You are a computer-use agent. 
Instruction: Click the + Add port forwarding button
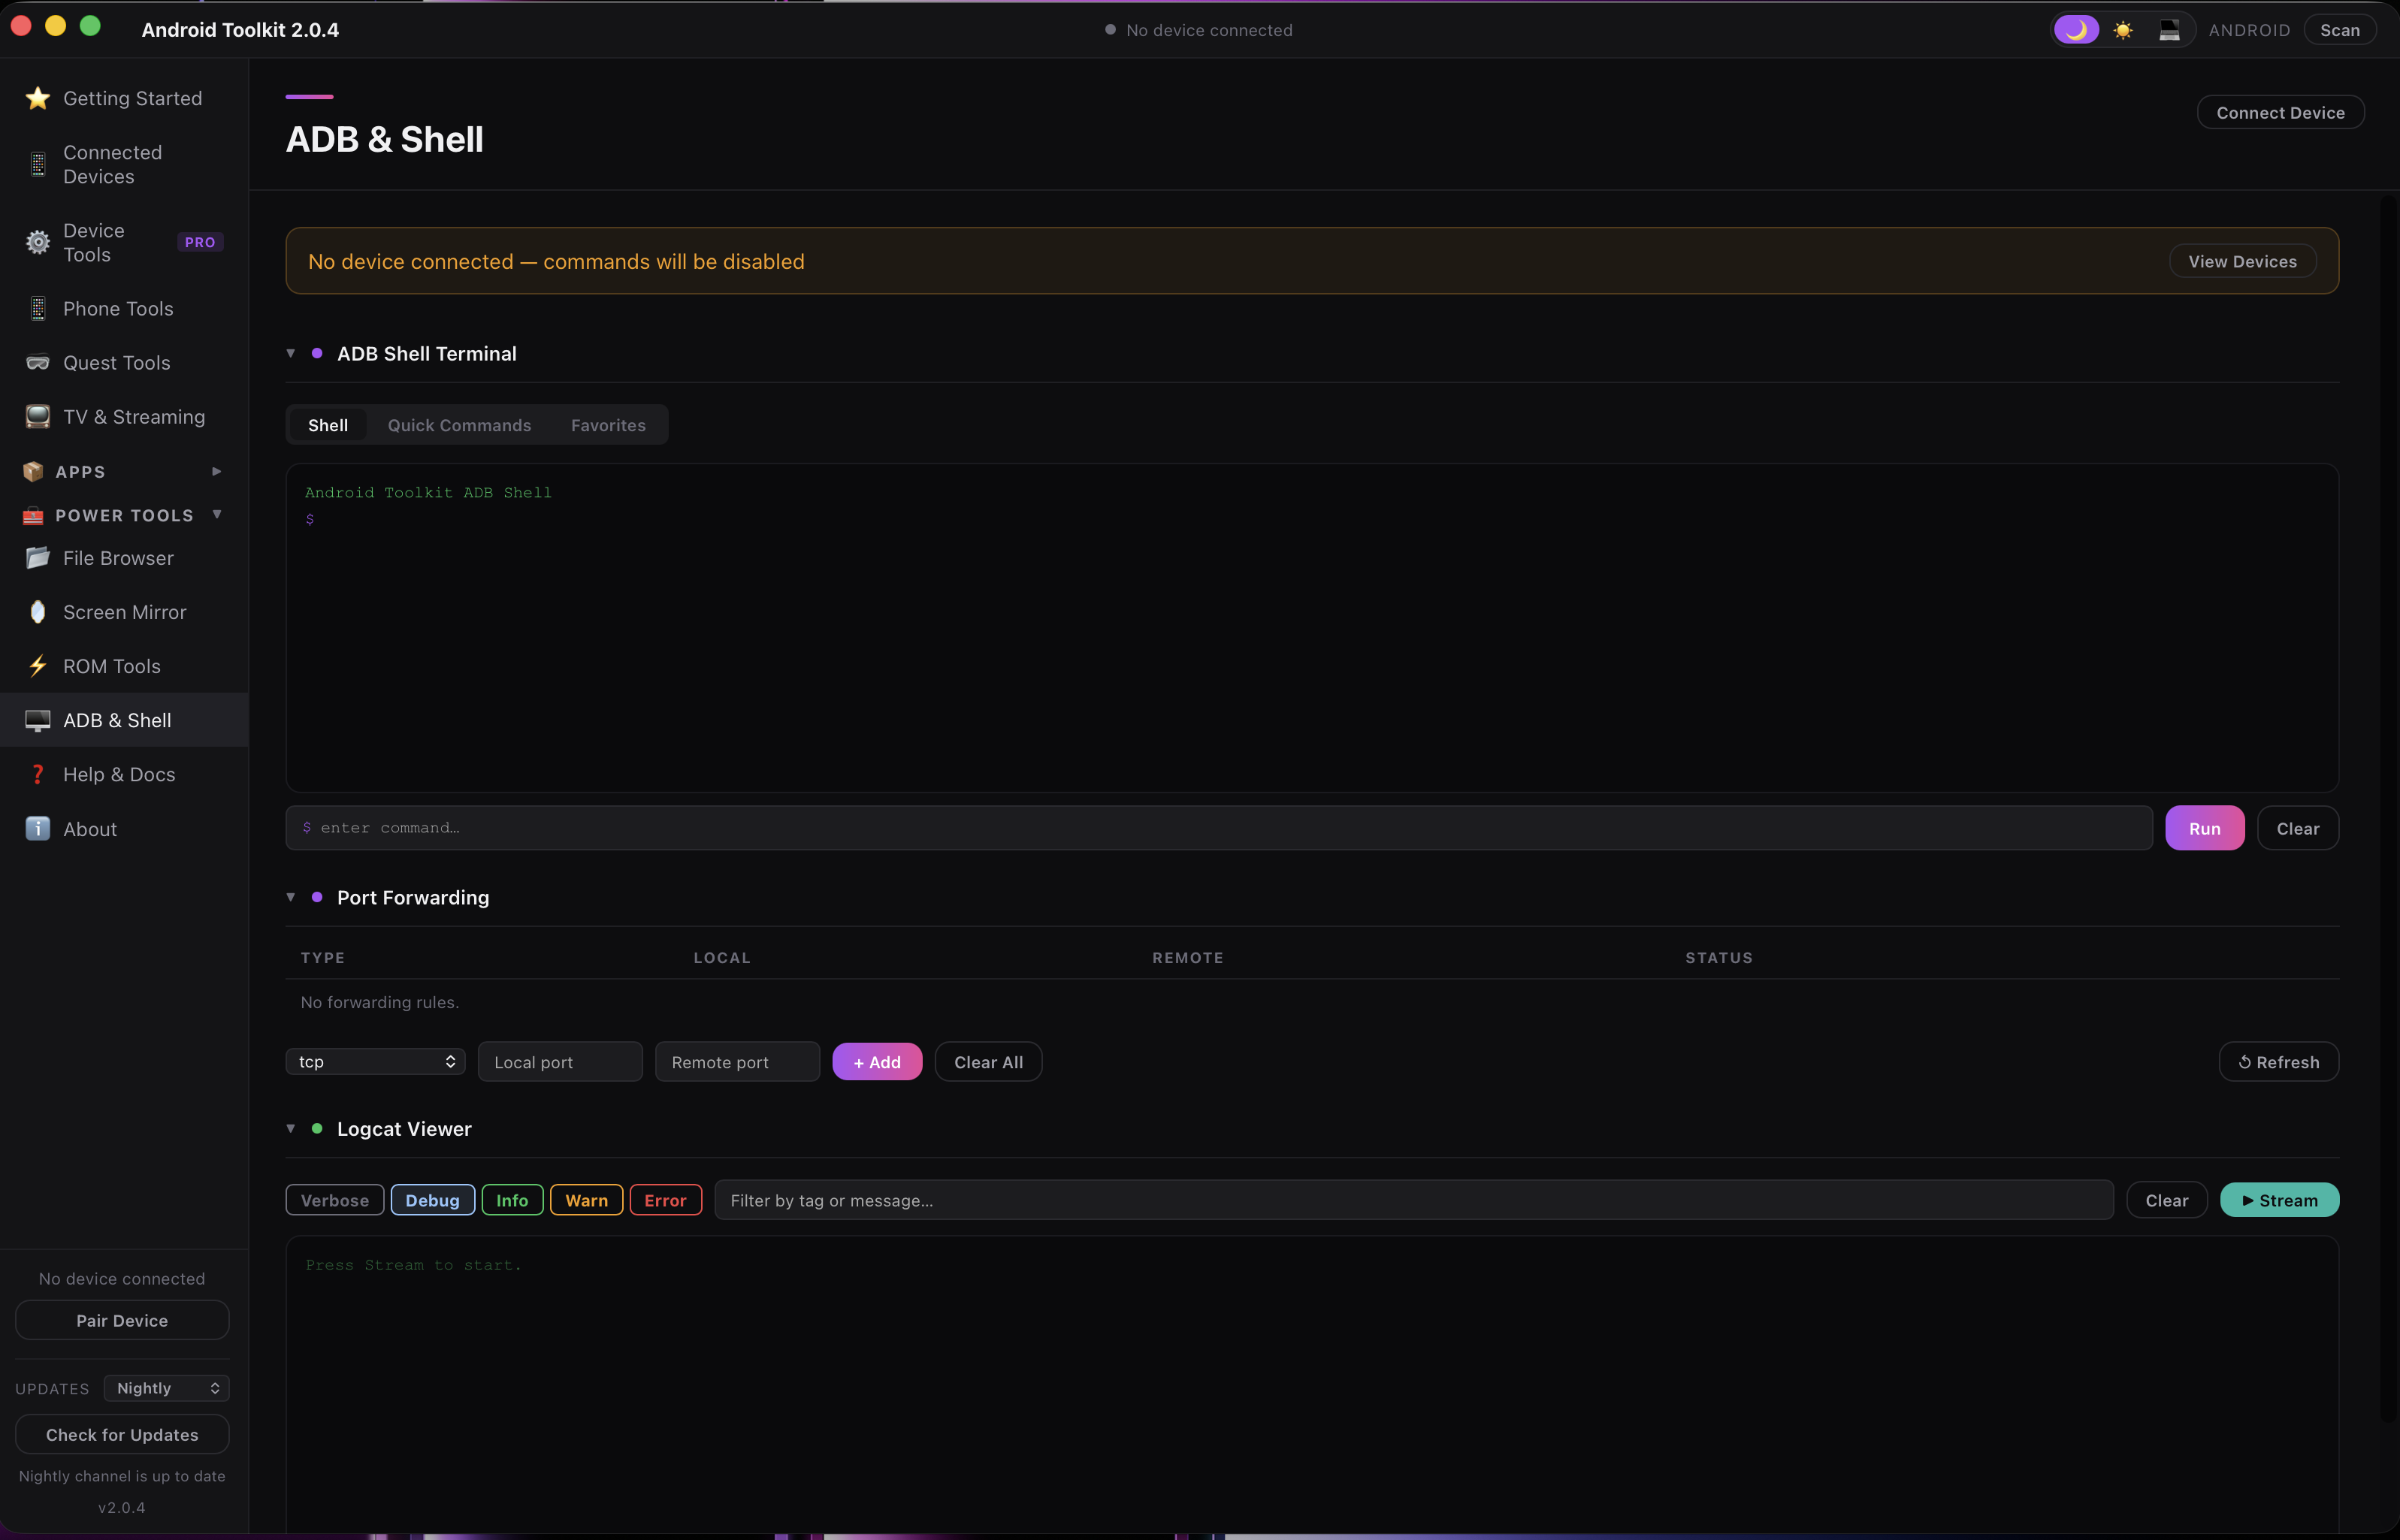click(x=878, y=1062)
